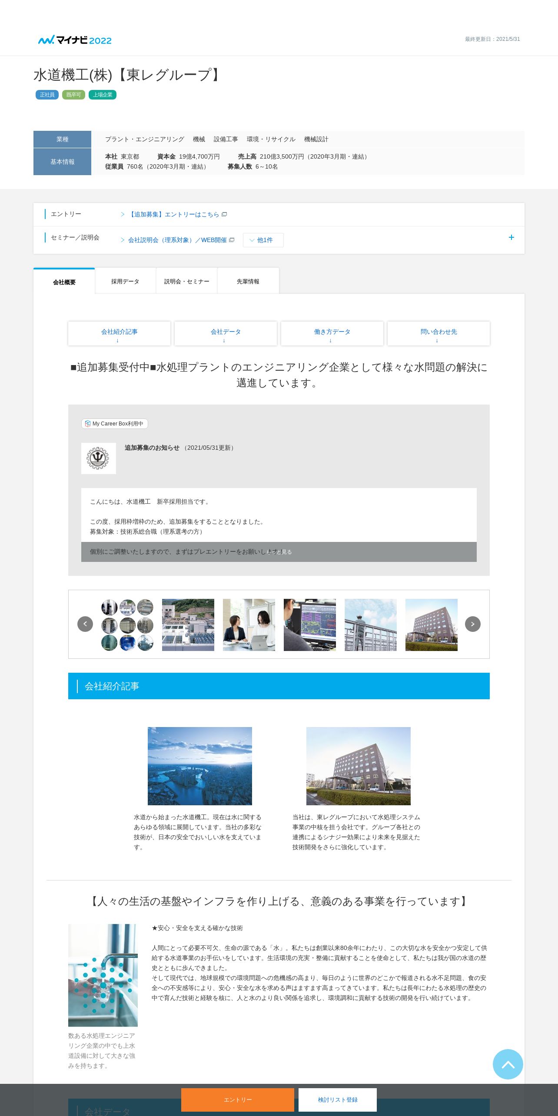Screen dimensions: 558x1116
Task: Click the faucet and glass image
Action: pos(103,975)
